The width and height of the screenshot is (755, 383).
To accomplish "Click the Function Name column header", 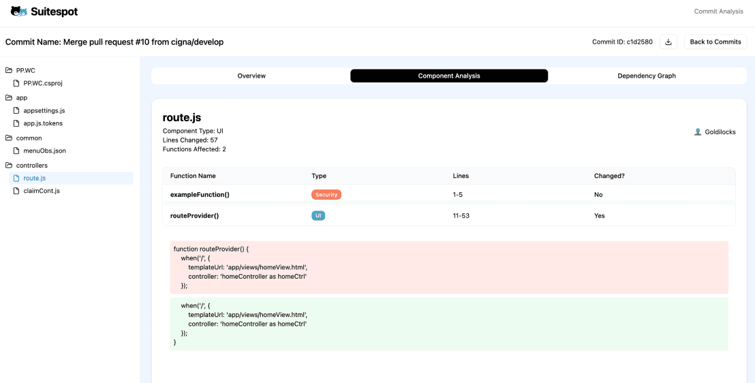I will click(193, 176).
